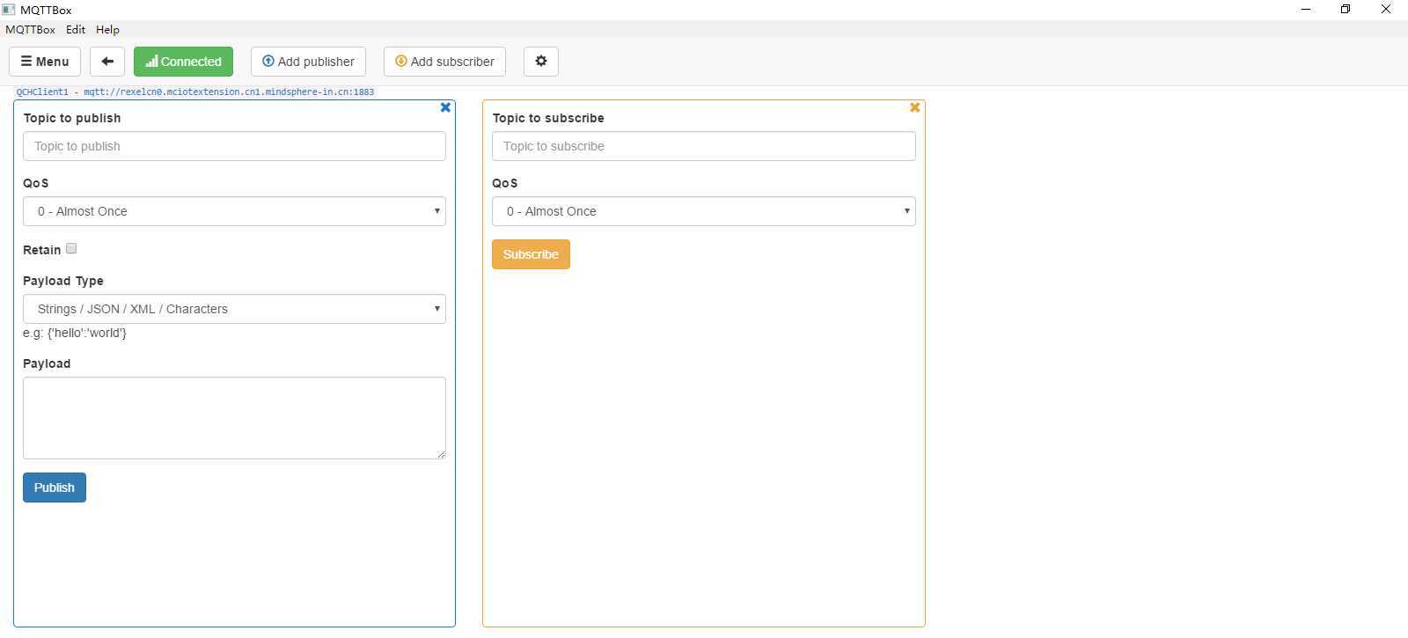
Task: Close the publisher panel with blue X
Action: [x=445, y=107]
